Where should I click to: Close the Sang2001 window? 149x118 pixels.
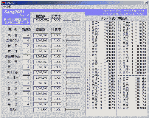click(x=146, y=3)
